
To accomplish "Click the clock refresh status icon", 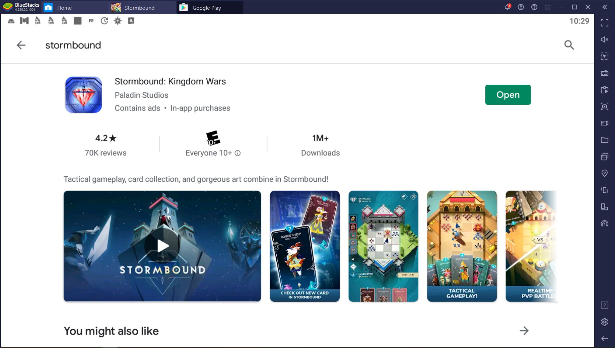I will coord(105,21).
